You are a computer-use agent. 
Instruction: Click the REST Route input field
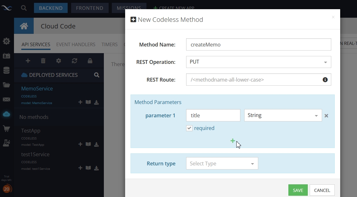[259, 80]
